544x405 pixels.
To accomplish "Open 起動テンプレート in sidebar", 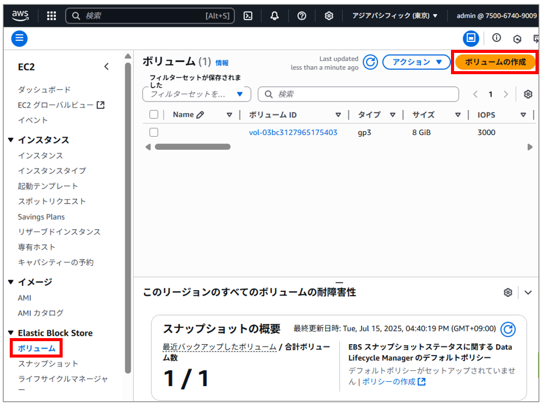I will 48,186.
